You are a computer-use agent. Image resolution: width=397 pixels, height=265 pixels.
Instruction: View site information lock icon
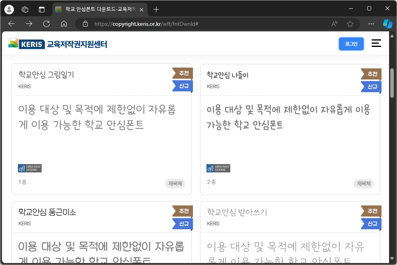(x=85, y=24)
